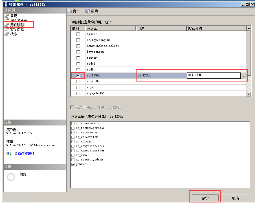Open the 查看连接属性 link

(24, 154)
